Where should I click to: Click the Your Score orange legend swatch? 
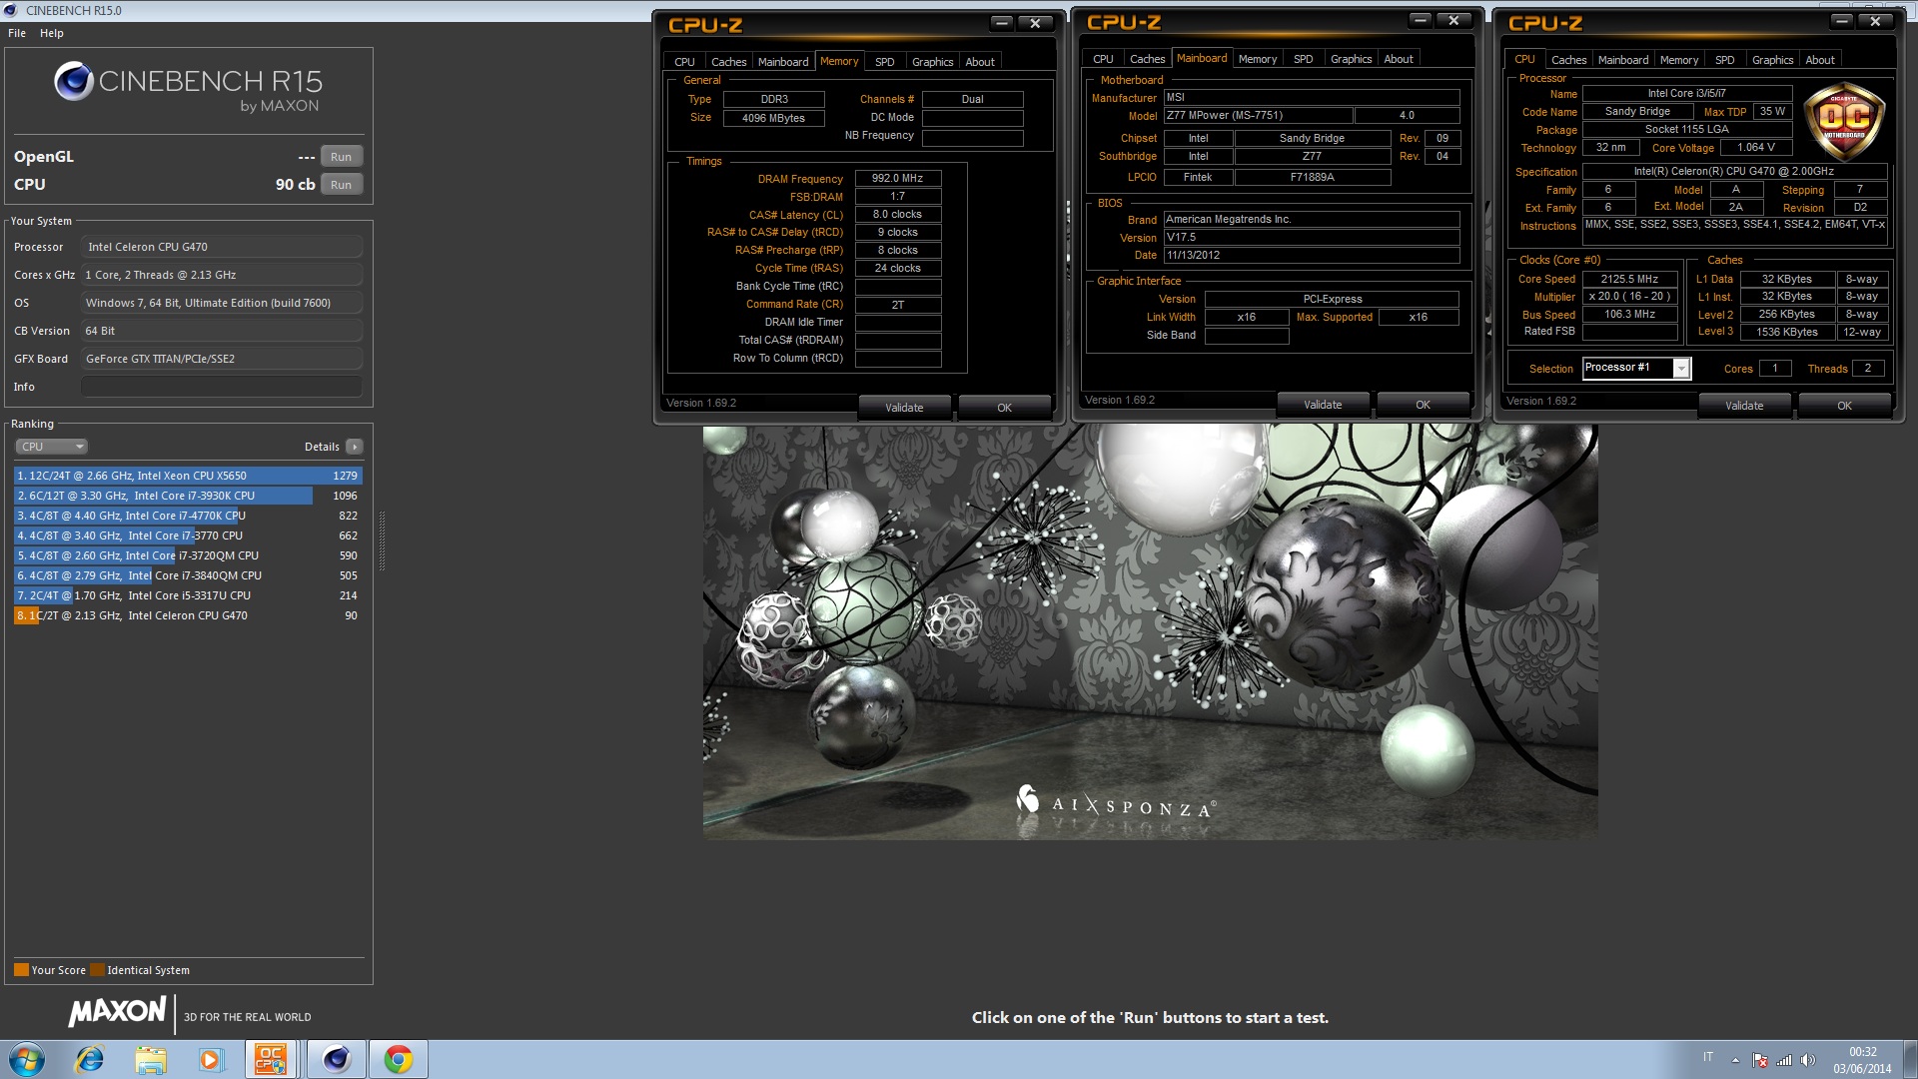click(21, 970)
